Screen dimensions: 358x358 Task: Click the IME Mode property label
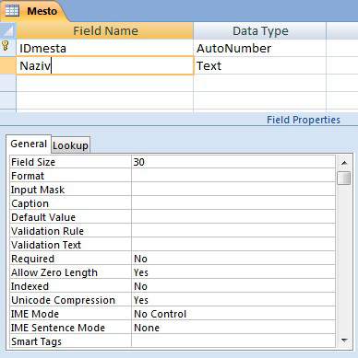click(x=35, y=314)
